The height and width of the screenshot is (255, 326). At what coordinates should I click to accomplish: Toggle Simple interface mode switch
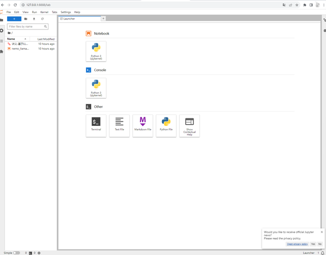[17, 253]
